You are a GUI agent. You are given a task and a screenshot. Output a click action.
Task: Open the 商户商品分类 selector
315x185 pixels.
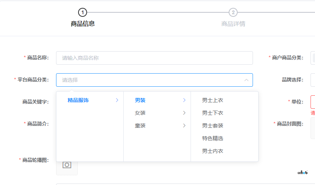coord(313,58)
